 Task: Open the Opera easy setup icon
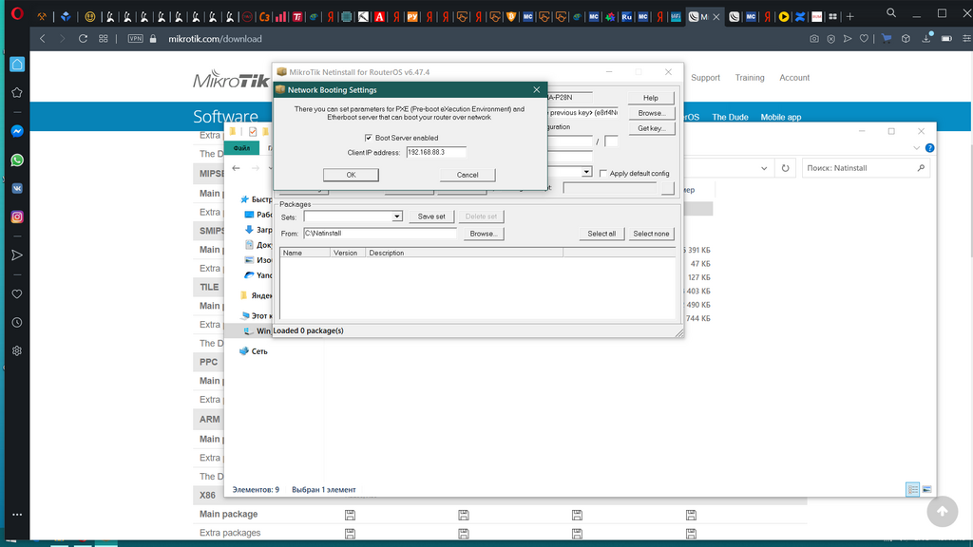[x=966, y=38]
